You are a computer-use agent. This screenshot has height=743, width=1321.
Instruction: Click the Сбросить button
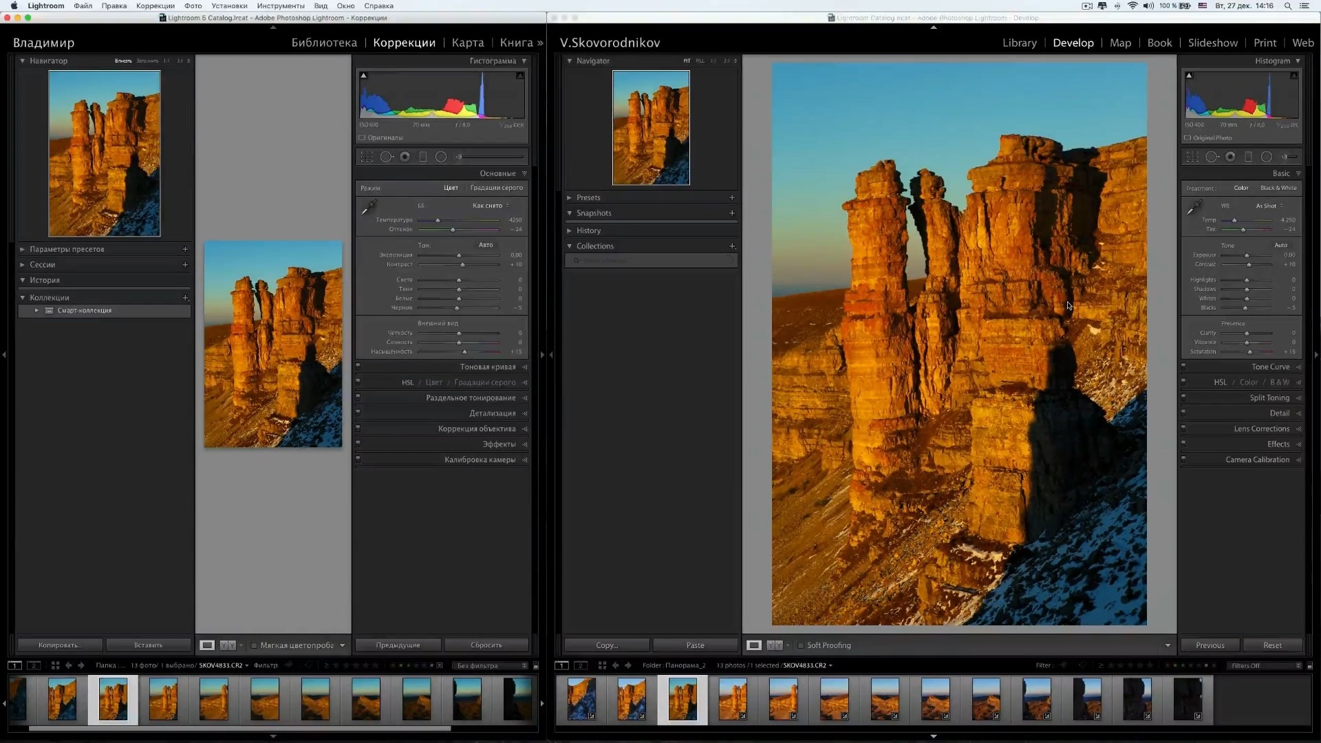coord(486,645)
